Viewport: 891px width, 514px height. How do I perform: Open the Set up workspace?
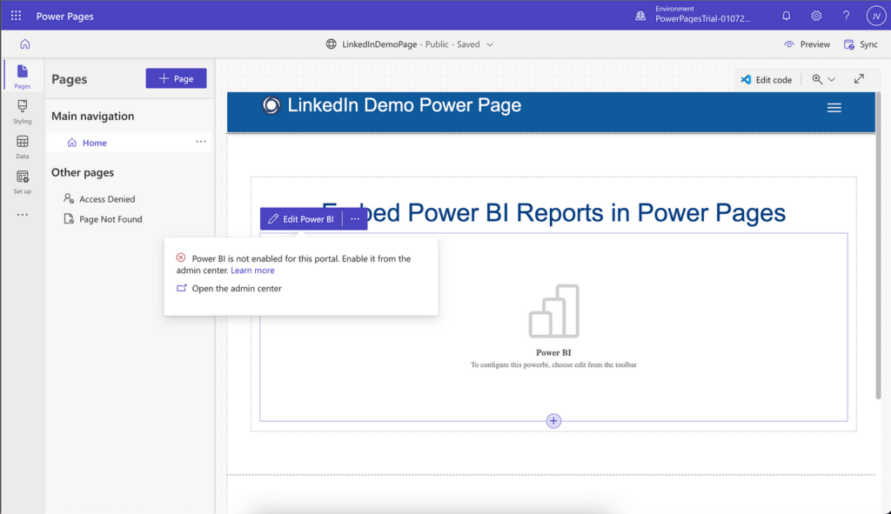point(22,183)
